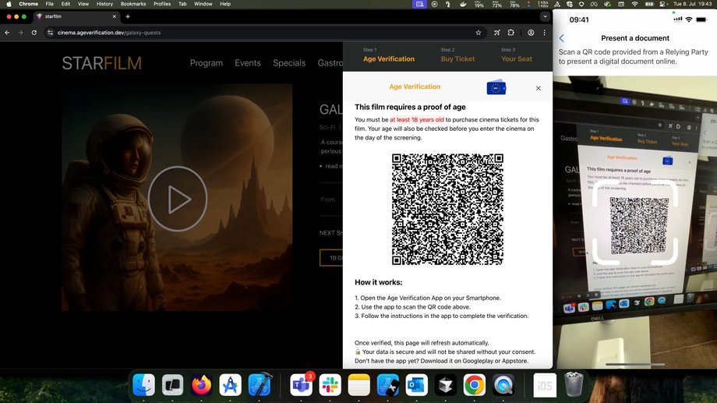
Task: Click the EU age verification wallet icon
Action: tap(496, 87)
